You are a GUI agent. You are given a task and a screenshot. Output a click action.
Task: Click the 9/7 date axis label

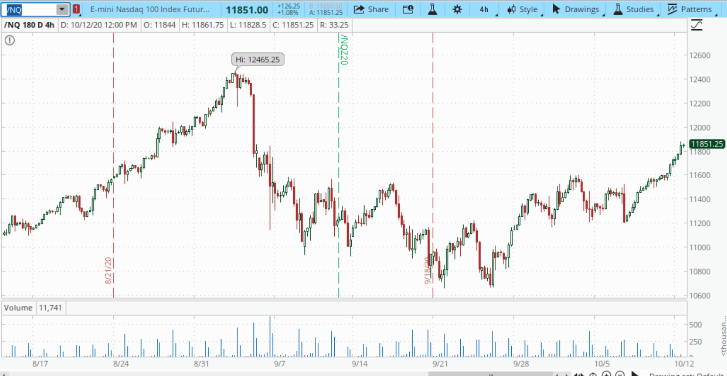[279, 364]
